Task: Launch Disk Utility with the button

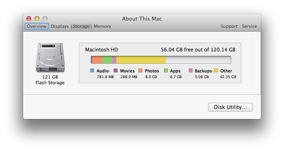Action: pyautogui.click(x=230, y=107)
